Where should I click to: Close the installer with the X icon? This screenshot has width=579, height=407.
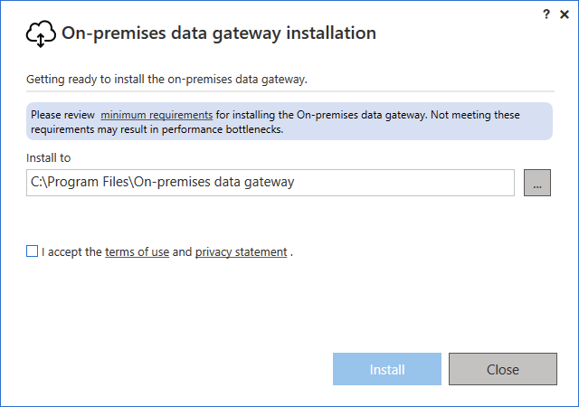pos(565,14)
